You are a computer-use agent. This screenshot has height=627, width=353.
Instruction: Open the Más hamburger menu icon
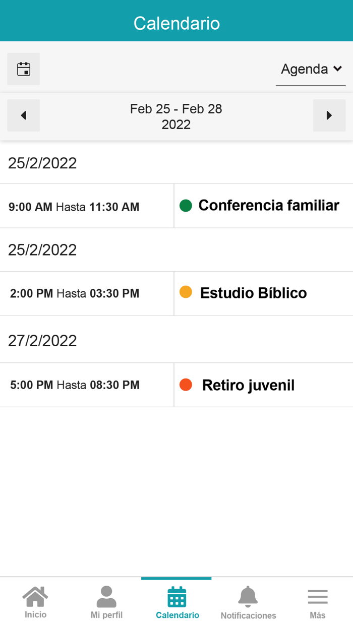[318, 597]
